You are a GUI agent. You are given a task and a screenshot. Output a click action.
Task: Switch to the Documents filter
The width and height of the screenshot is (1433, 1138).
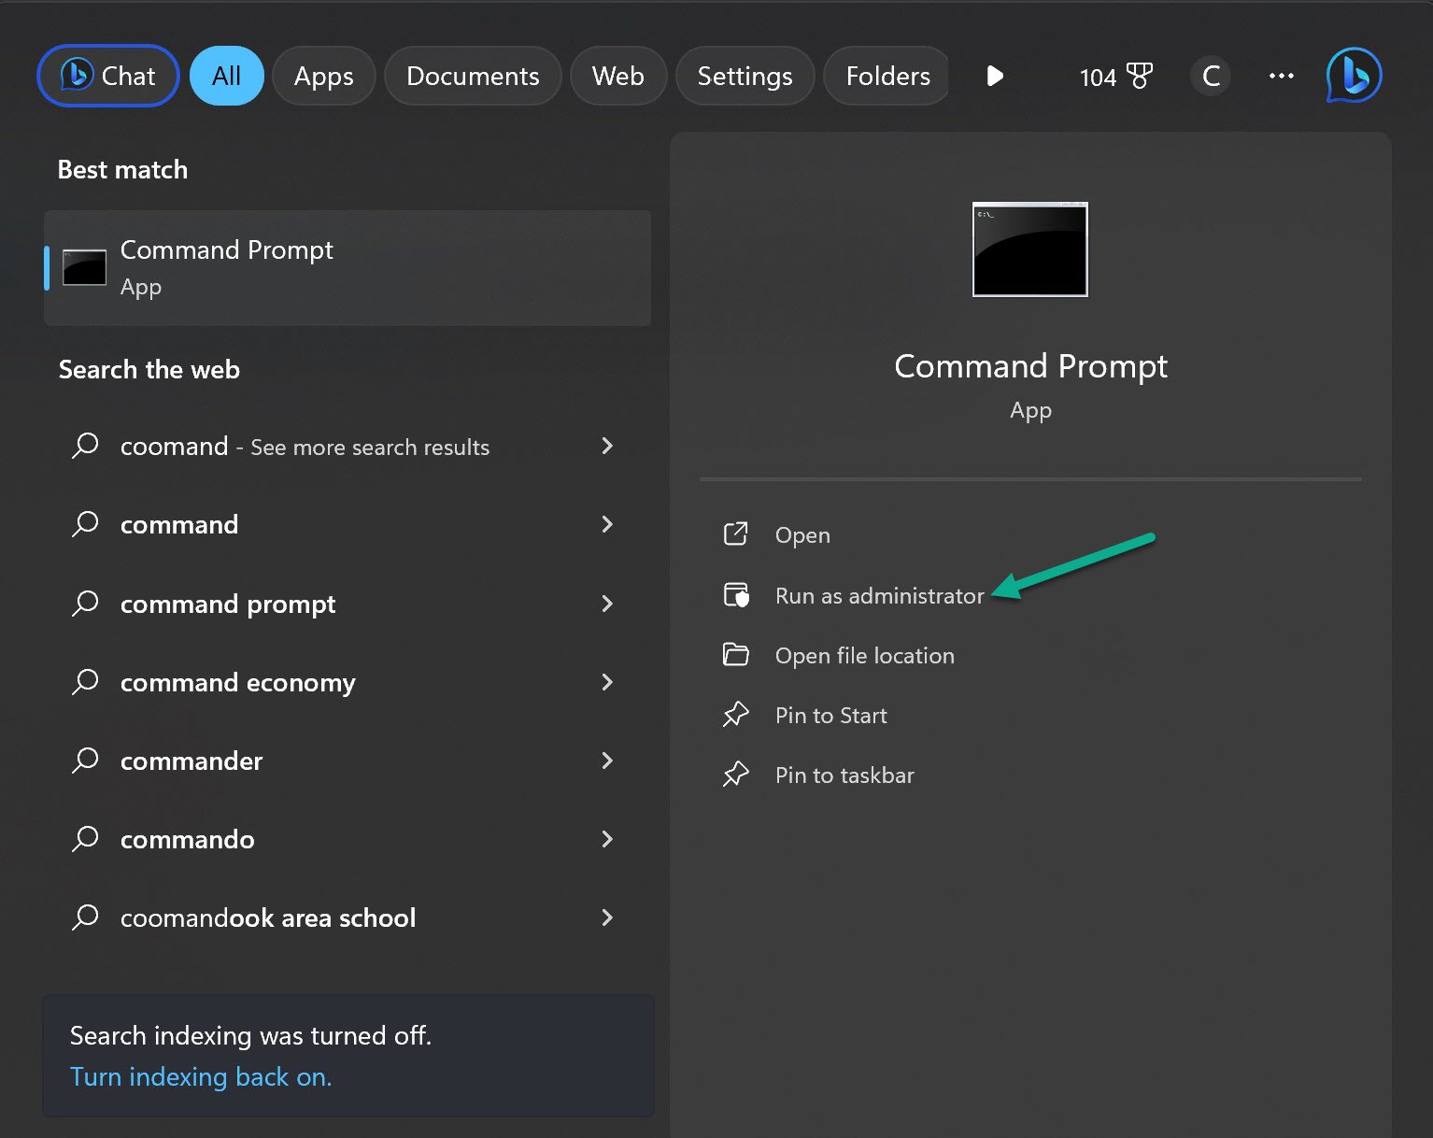(x=473, y=76)
